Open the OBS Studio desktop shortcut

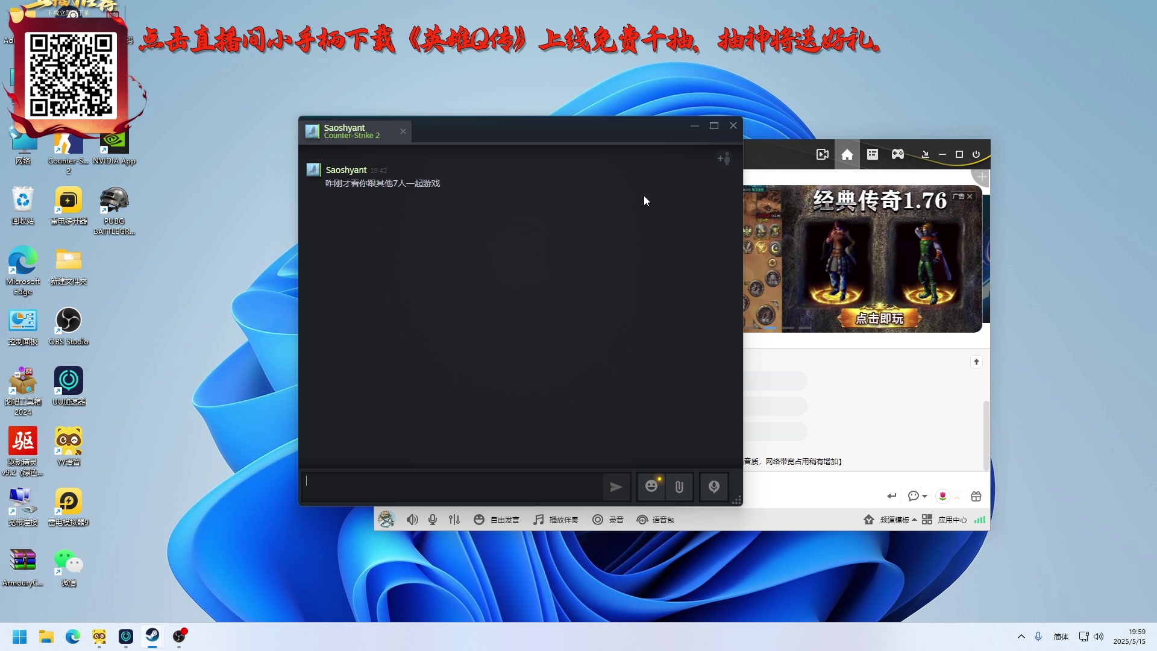pyautogui.click(x=69, y=326)
